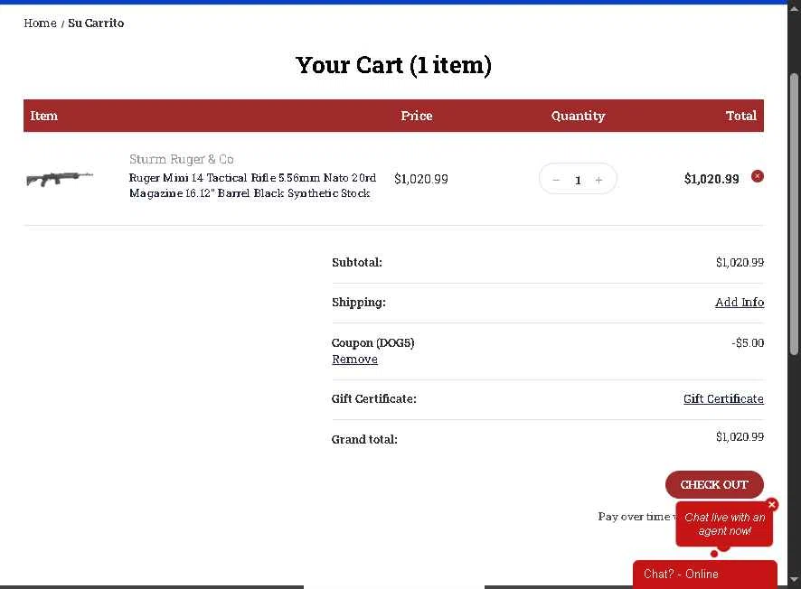
Task: Click the Su Carrito breadcrumb
Action: point(96,23)
